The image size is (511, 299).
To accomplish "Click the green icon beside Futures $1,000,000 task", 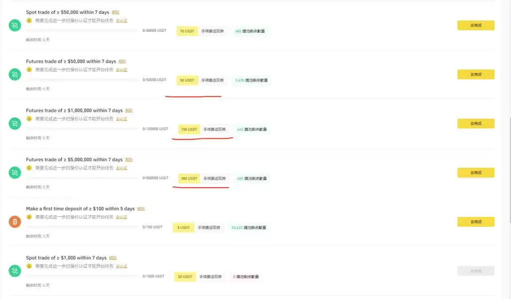I will pyautogui.click(x=14, y=124).
